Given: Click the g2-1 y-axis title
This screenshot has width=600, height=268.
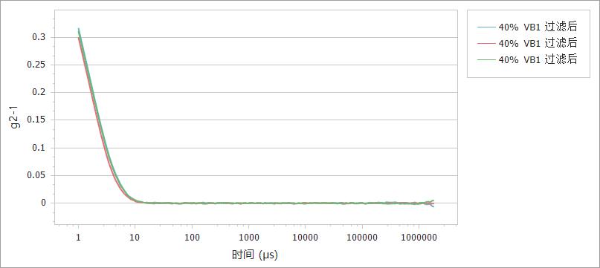Looking at the screenshot, I should click(x=16, y=117).
